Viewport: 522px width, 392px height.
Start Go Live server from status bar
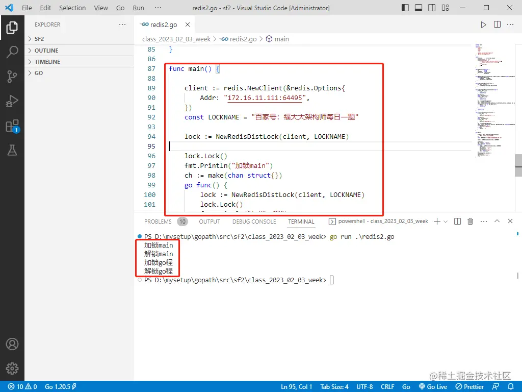(x=433, y=387)
